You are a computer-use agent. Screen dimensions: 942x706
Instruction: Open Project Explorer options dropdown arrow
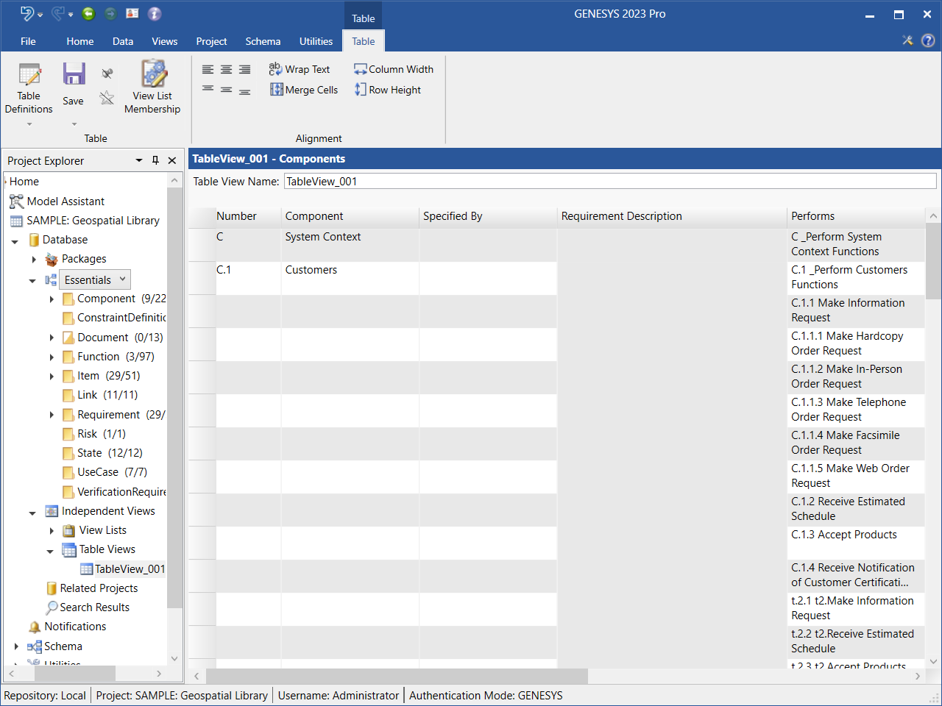[x=139, y=160]
